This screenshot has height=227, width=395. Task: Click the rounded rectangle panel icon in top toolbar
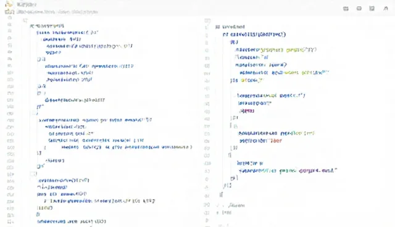coord(359,8)
